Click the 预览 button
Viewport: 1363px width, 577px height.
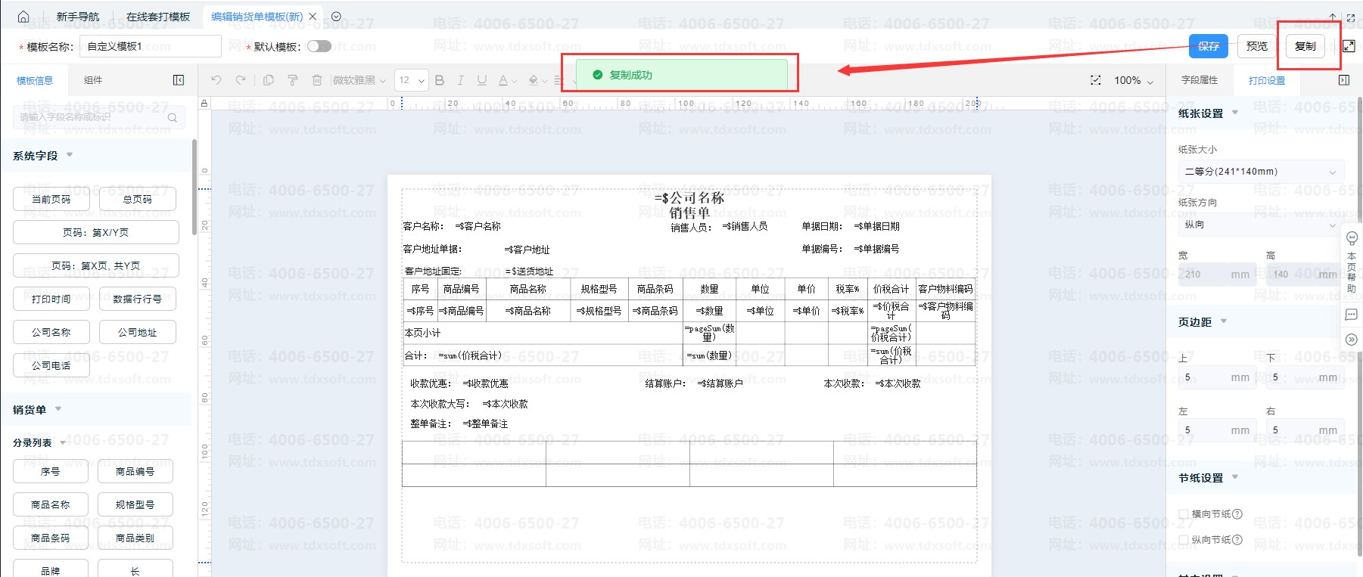tap(1257, 46)
